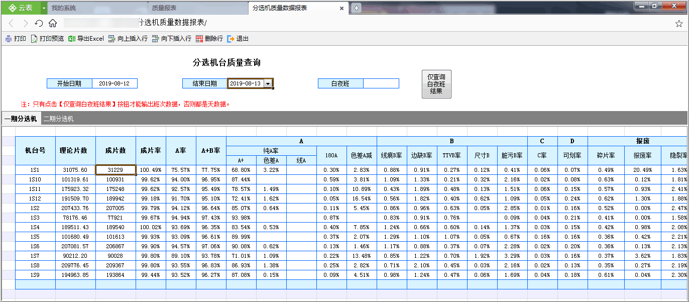Screen dimensions: 689x302
Task: Bookmark the page with the star icon
Action: [x=679, y=23]
